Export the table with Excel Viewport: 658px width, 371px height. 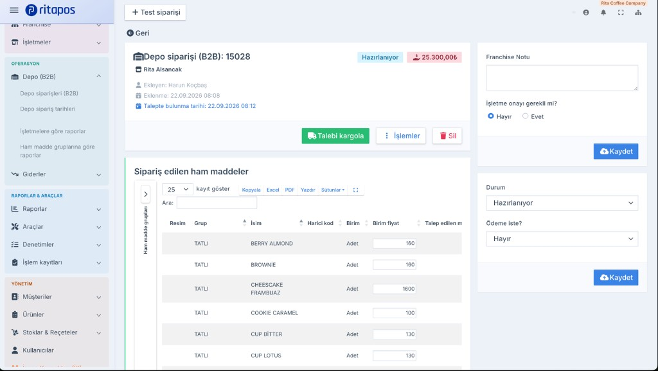(x=272, y=190)
